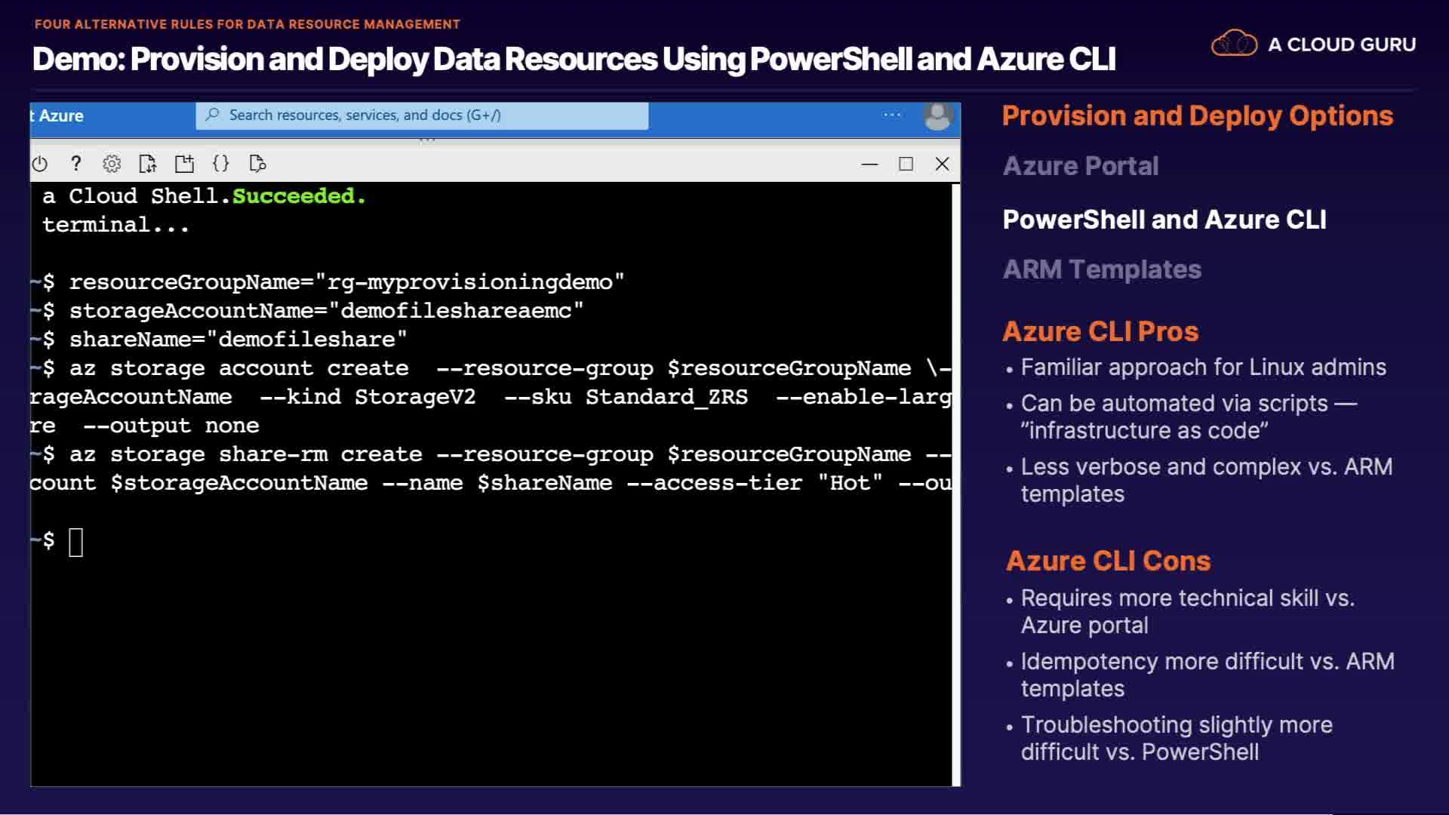The image size is (1449, 815).
Task: Click the web preview icon
Action: click(x=257, y=164)
